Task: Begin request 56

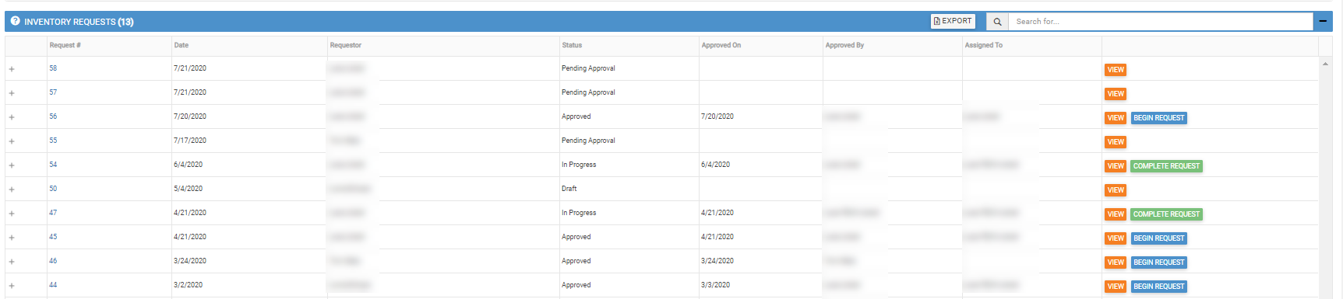Action: click(x=1158, y=118)
